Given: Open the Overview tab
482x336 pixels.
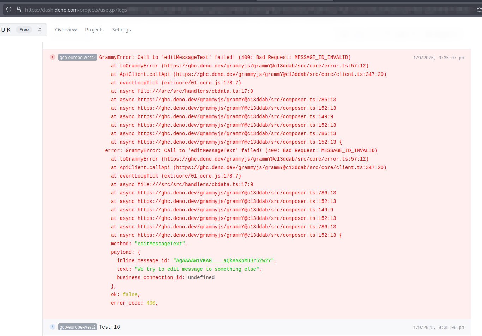Looking at the screenshot, I should click(66, 30).
